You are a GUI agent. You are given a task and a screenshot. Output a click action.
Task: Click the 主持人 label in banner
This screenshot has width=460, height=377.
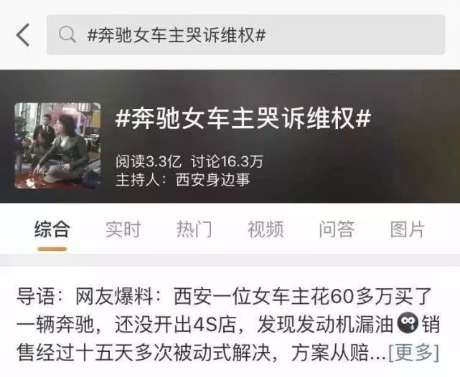coord(138,180)
